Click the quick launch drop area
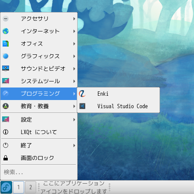Screen dimensions: 194x194 point(74,187)
